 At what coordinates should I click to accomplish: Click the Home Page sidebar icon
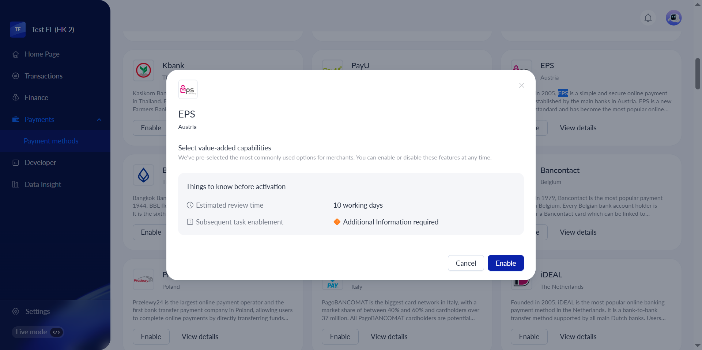[x=16, y=54]
